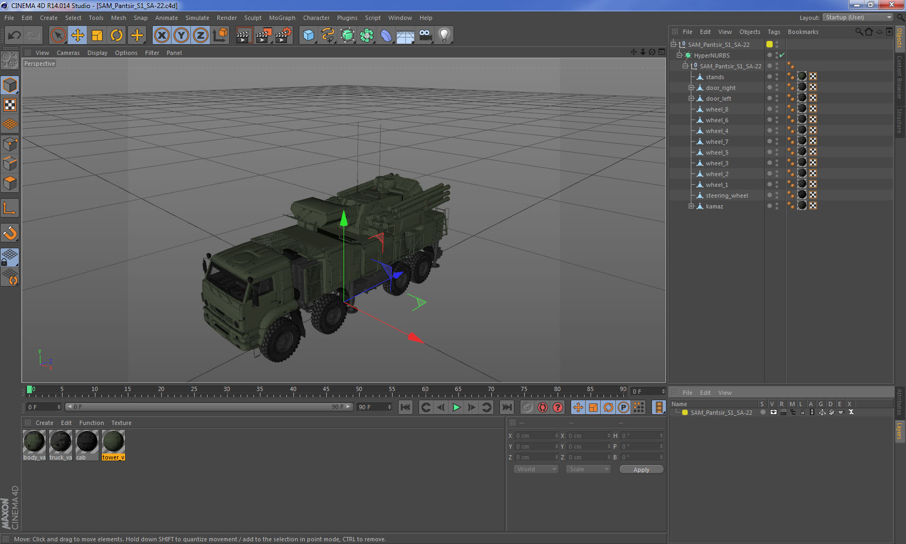Viewport: 906px width, 544px height.
Task: Open the MoGraph menu
Action: [282, 18]
